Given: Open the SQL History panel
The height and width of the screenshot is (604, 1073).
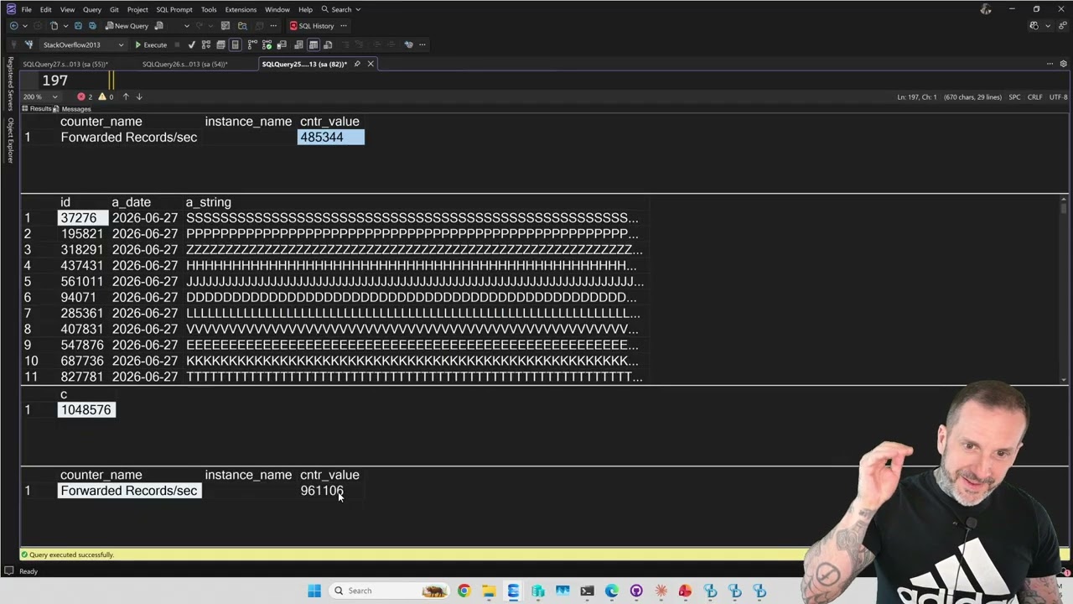Looking at the screenshot, I should 312,25.
